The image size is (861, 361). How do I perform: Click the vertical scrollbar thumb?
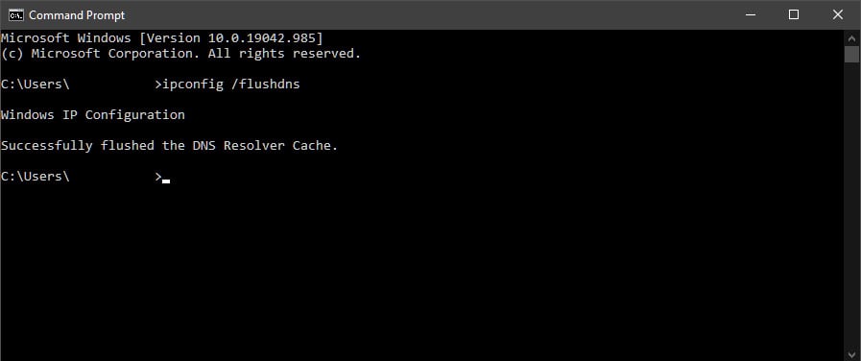851,55
